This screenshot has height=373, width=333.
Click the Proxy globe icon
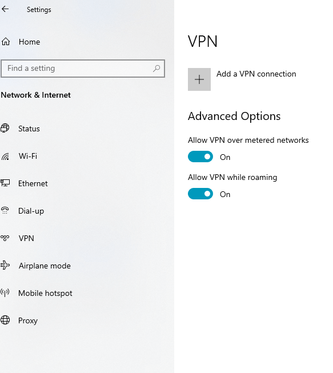coord(5,320)
